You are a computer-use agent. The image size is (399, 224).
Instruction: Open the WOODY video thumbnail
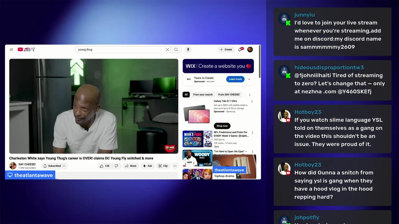coord(197,158)
